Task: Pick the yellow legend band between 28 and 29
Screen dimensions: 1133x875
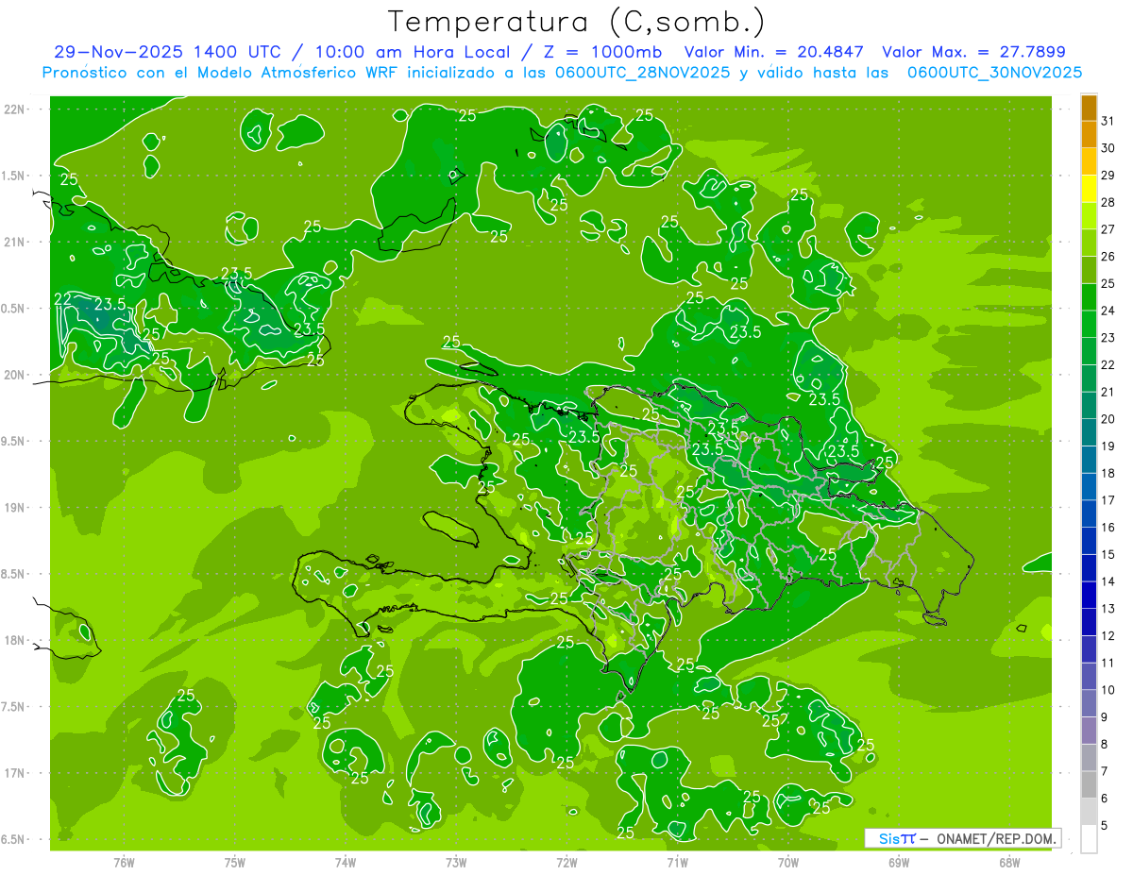Action: click(1090, 189)
